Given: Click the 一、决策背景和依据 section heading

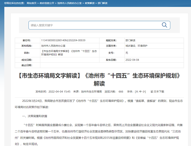Looking at the screenshot, I should pyautogui.click(x=34, y=116).
